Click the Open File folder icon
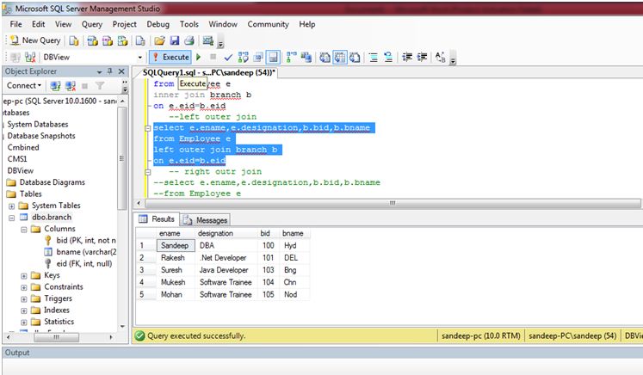Image resolution: width=643 pixels, height=375 pixels. click(159, 40)
